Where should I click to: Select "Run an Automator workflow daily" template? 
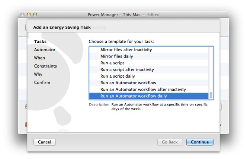[x=134, y=96]
